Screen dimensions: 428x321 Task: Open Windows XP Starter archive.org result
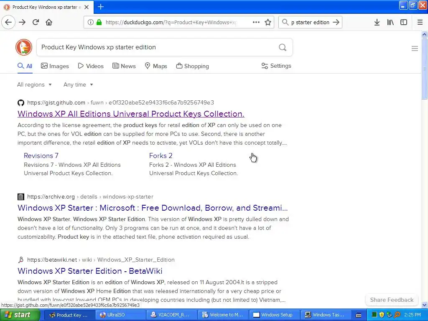pyautogui.click(x=153, y=208)
